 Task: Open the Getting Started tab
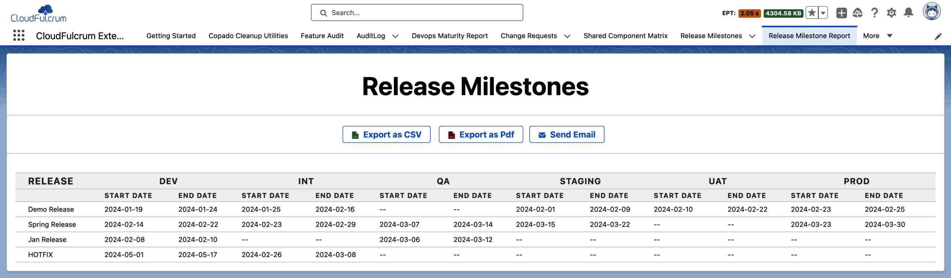pos(171,36)
